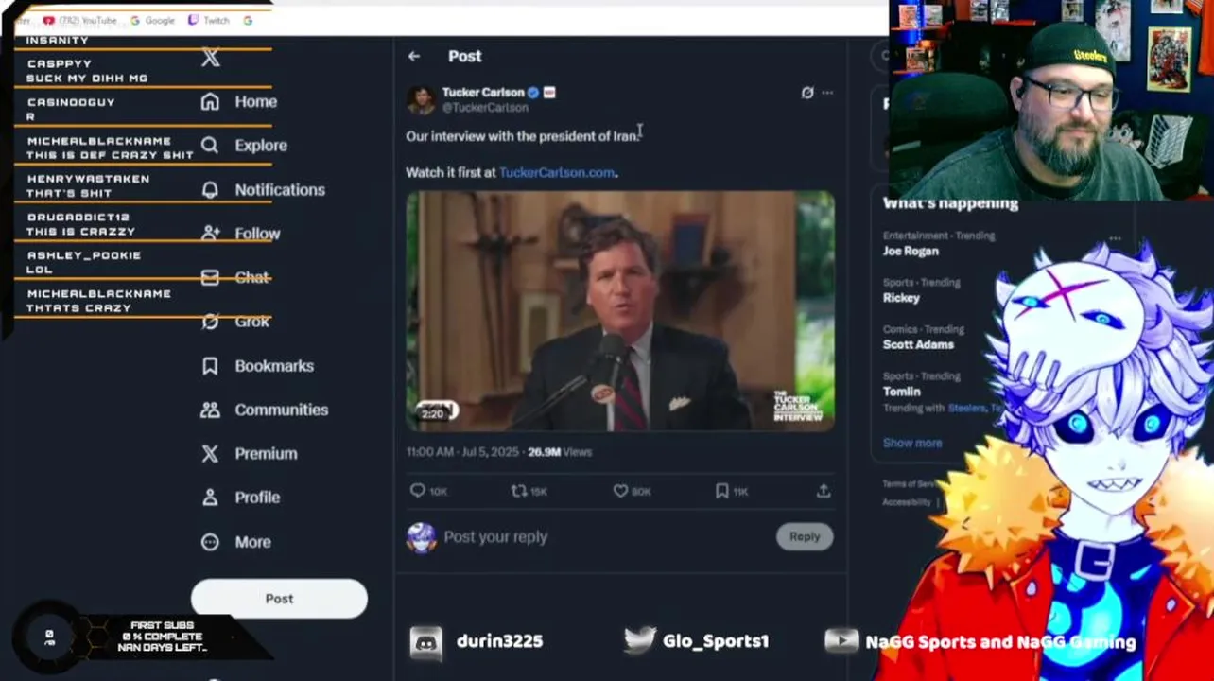Open the Joe Rogan trend options menu

pyautogui.click(x=1115, y=237)
